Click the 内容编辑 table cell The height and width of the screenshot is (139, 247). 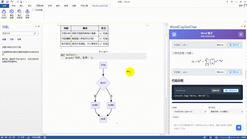coord(66,39)
